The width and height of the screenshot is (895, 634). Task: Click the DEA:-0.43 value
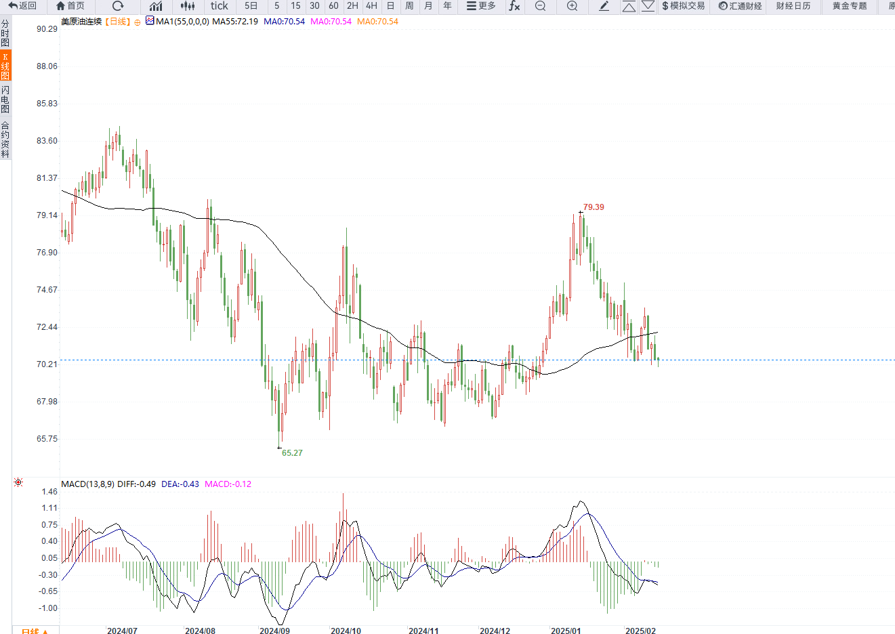pyautogui.click(x=180, y=484)
